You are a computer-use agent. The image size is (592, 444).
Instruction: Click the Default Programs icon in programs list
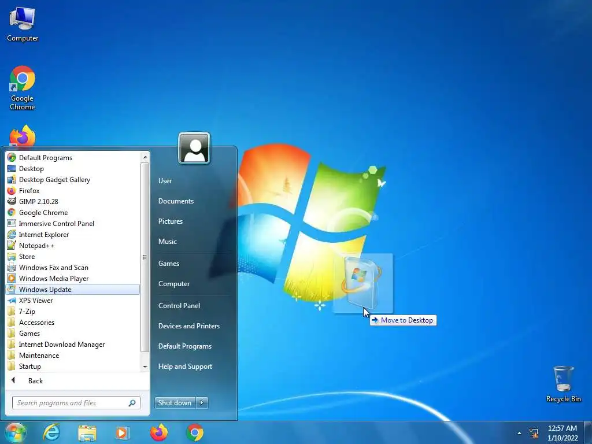(12, 157)
